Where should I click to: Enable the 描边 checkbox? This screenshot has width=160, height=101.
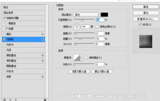tap(4, 34)
